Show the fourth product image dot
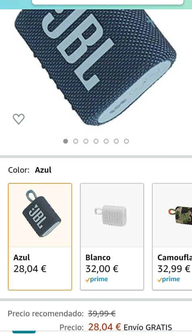 click(96, 141)
